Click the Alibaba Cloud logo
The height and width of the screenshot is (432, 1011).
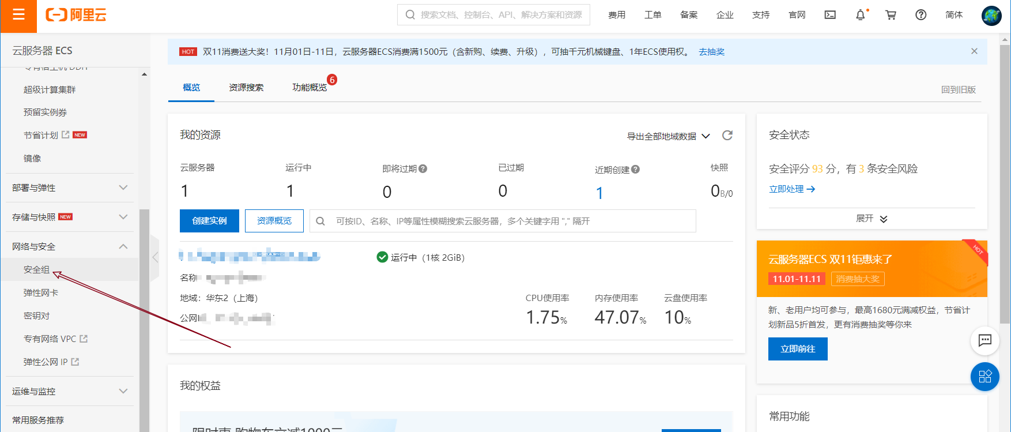coord(76,15)
